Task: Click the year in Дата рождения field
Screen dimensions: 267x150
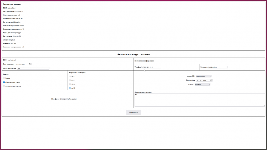Action: tap(23, 64)
